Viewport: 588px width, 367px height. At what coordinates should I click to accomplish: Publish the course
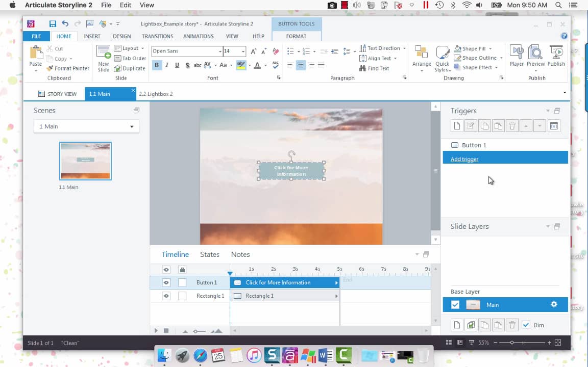tap(556, 56)
